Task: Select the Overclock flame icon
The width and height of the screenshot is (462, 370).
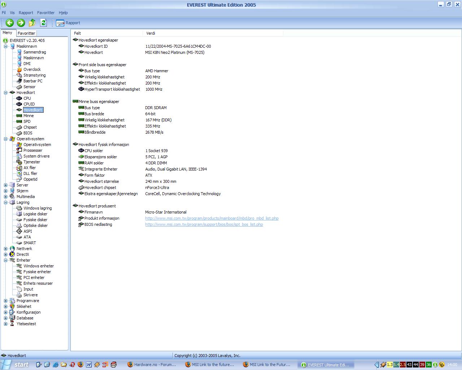Action: pyautogui.click(x=19, y=69)
